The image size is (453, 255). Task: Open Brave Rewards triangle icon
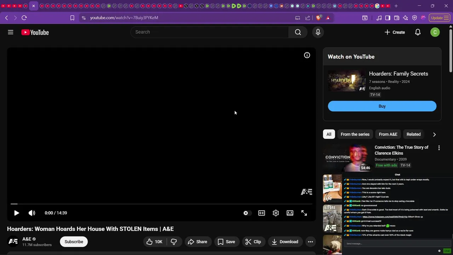click(x=328, y=18)
